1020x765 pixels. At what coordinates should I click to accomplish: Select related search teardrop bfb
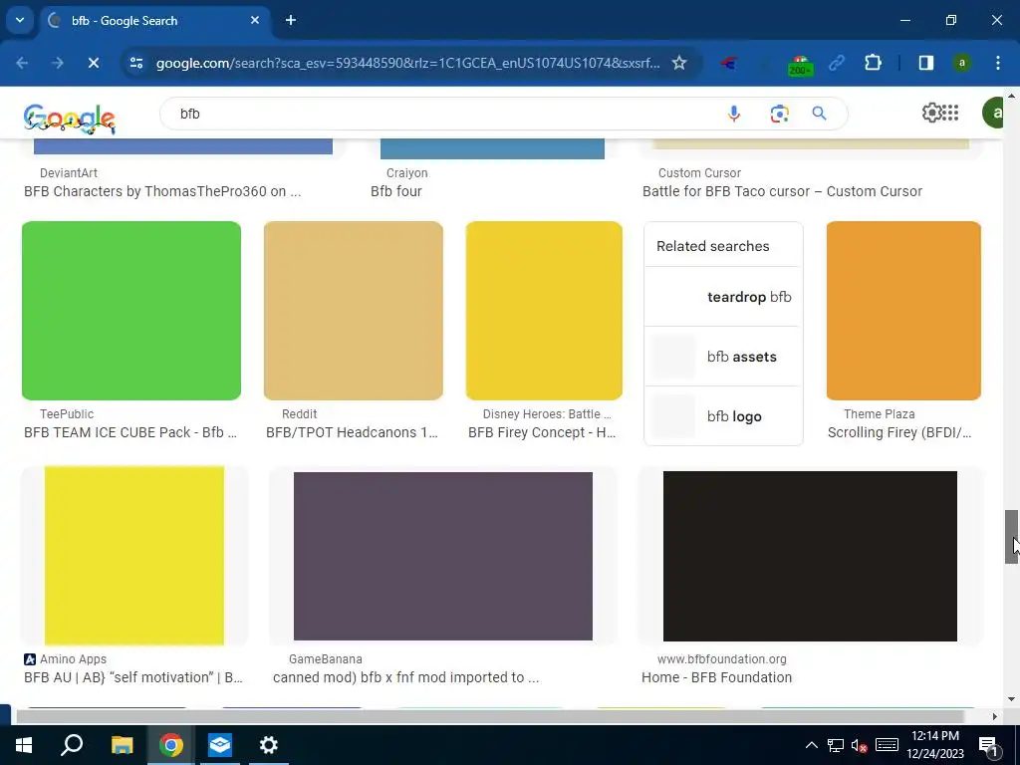[x=723, y=297]
